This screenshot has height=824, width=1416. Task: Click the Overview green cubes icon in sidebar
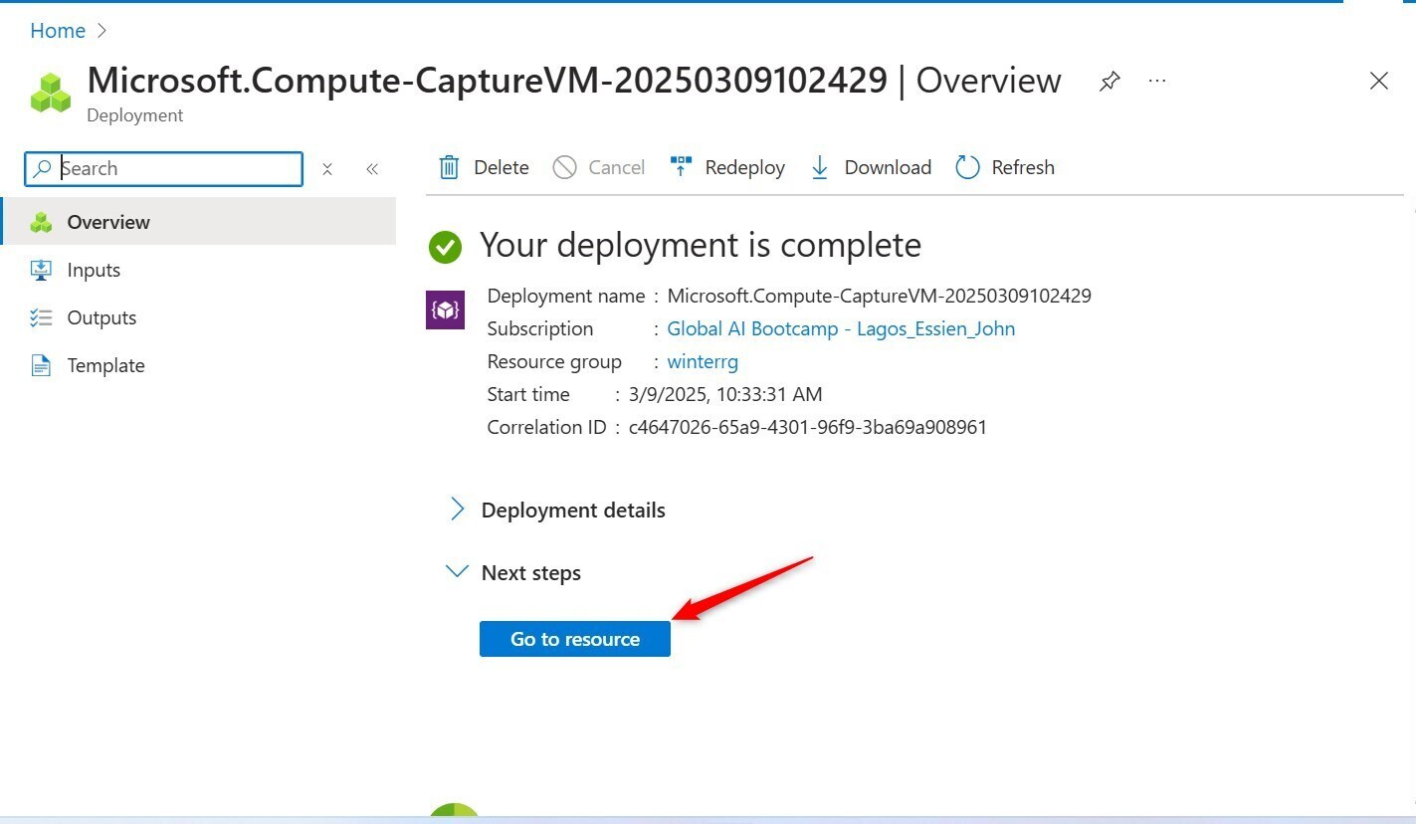click(x=41, y=222)
